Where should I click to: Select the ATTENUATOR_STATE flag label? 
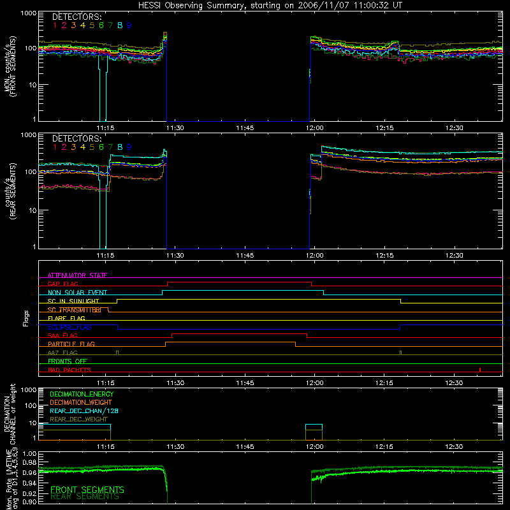point(77,275)
